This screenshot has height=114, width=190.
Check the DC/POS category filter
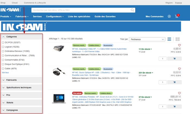click(3, 43)
